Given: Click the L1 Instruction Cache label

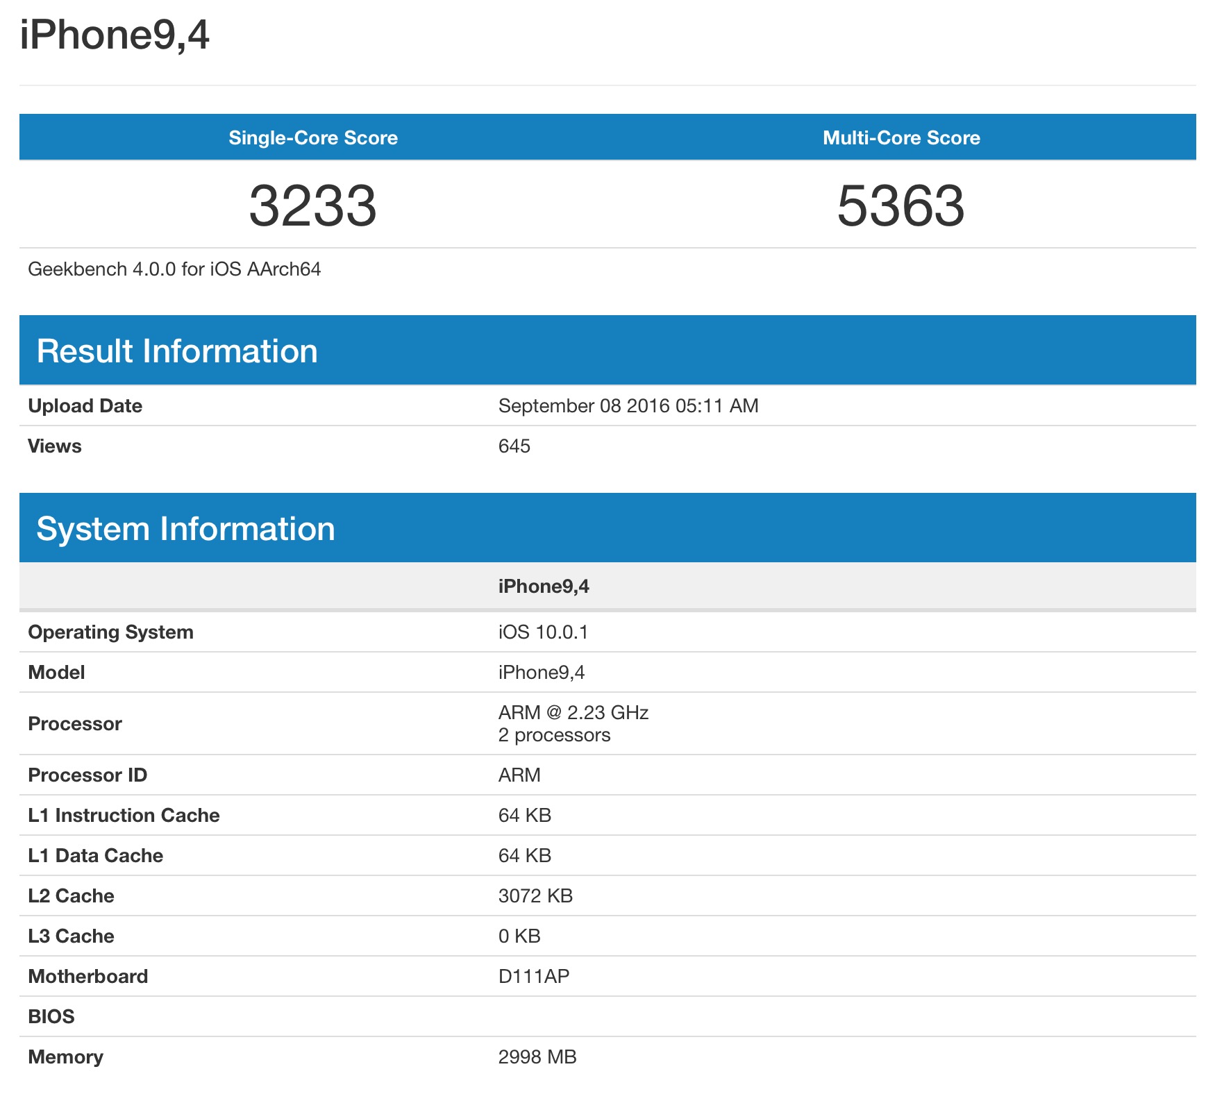Looking at the screenshot, I should (124, 816).
